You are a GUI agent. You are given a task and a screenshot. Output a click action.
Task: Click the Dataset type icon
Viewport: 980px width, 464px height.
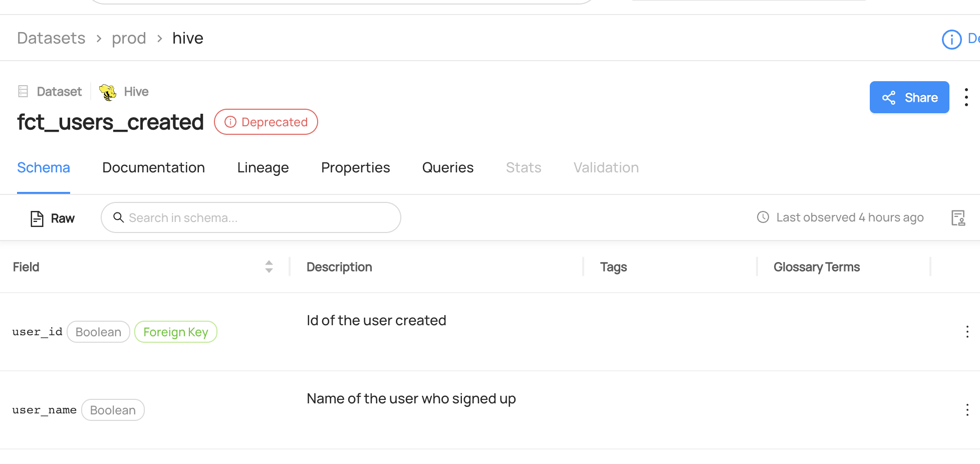click(x=23, y=91)
